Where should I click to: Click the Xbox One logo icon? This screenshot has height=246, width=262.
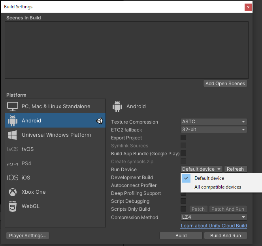(13, 192)
